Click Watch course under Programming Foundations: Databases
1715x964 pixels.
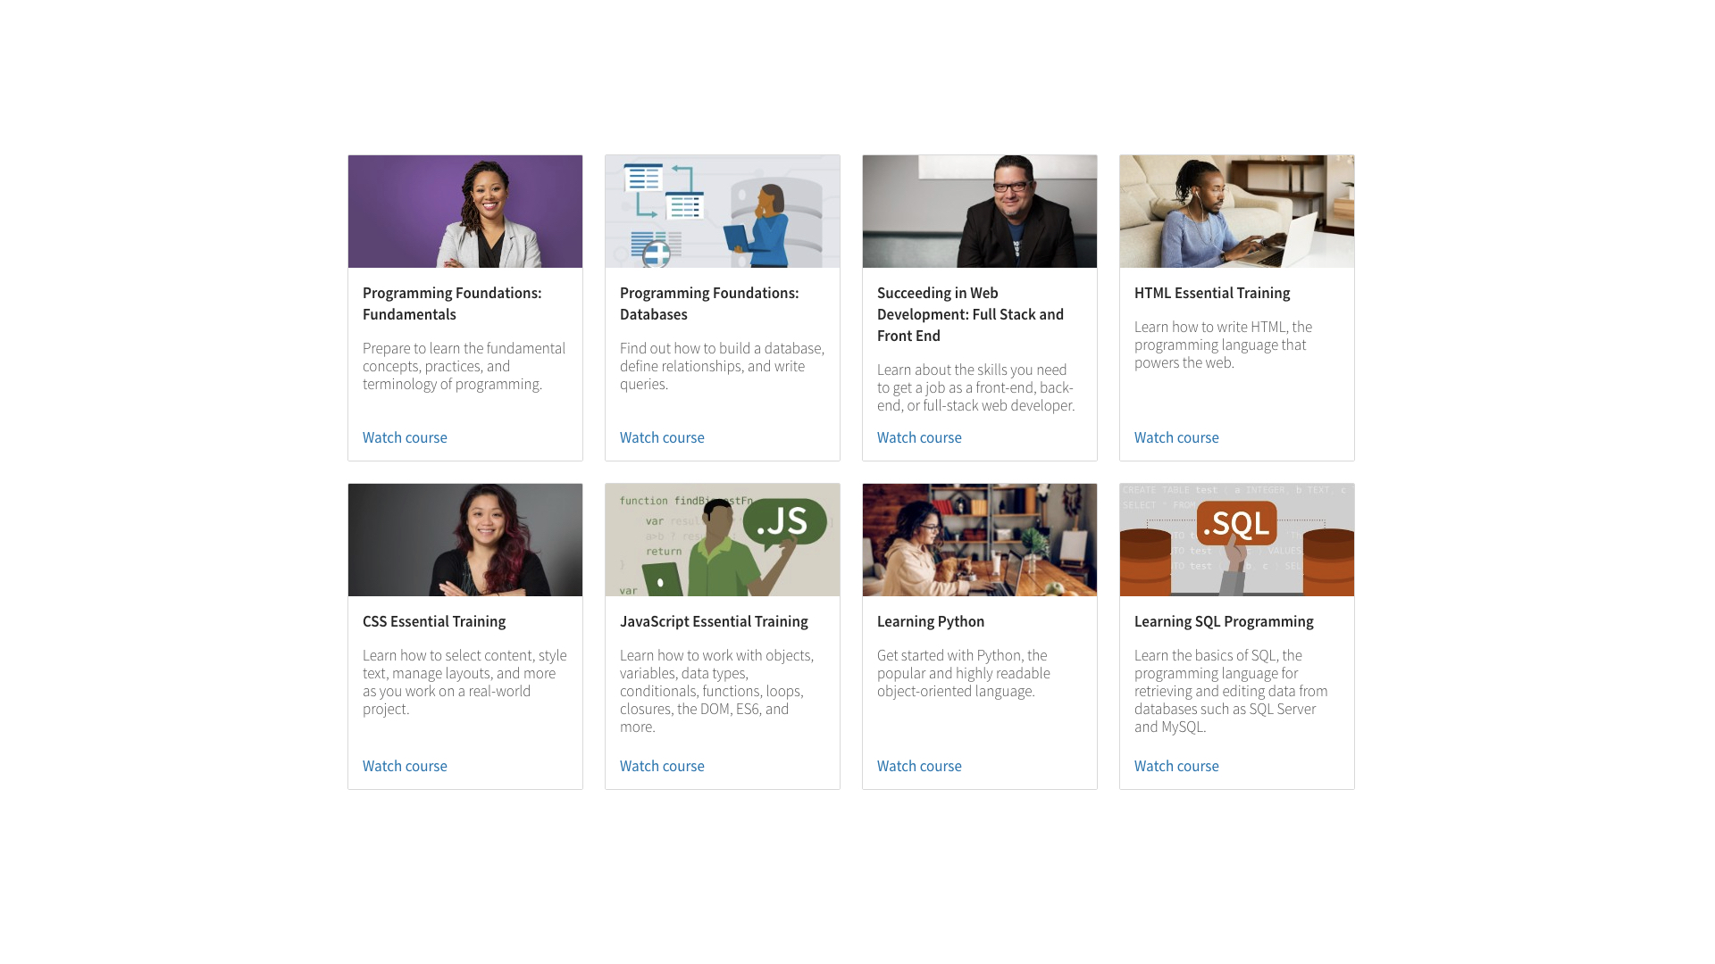pyautogui.click(x=662, y=437)
